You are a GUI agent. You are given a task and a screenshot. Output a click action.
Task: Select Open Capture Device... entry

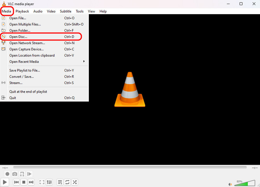[44, 49]
